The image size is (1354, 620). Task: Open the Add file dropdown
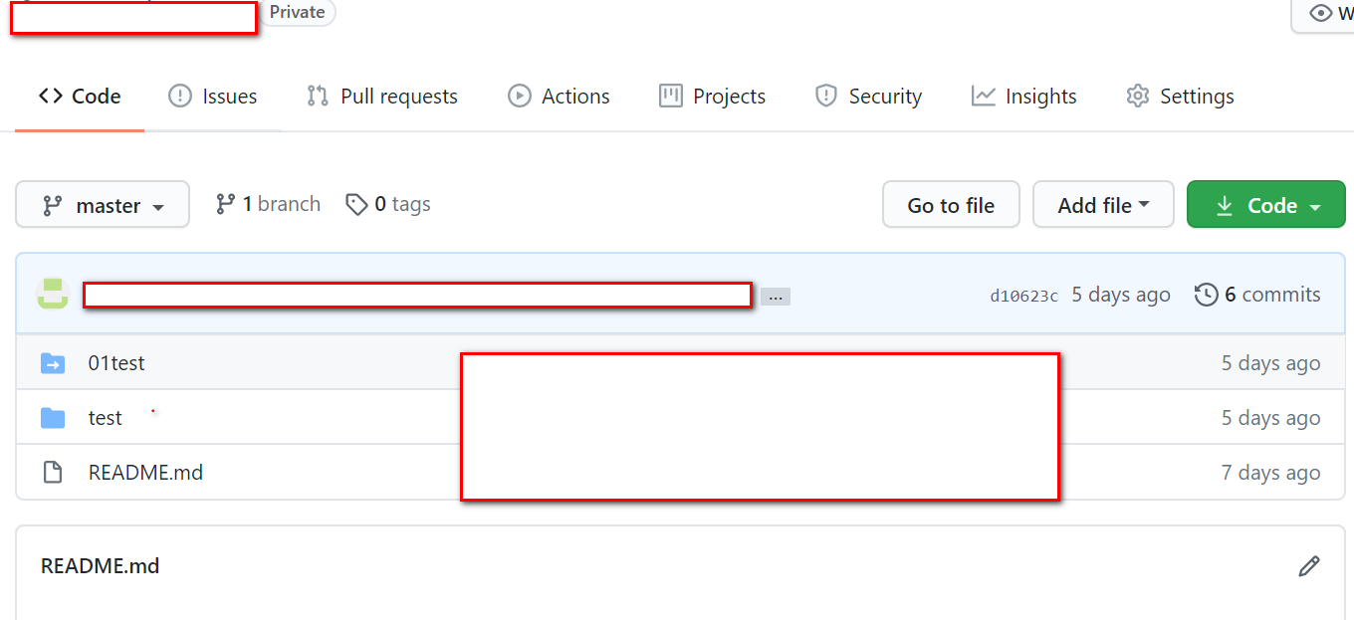[1103, 205]
